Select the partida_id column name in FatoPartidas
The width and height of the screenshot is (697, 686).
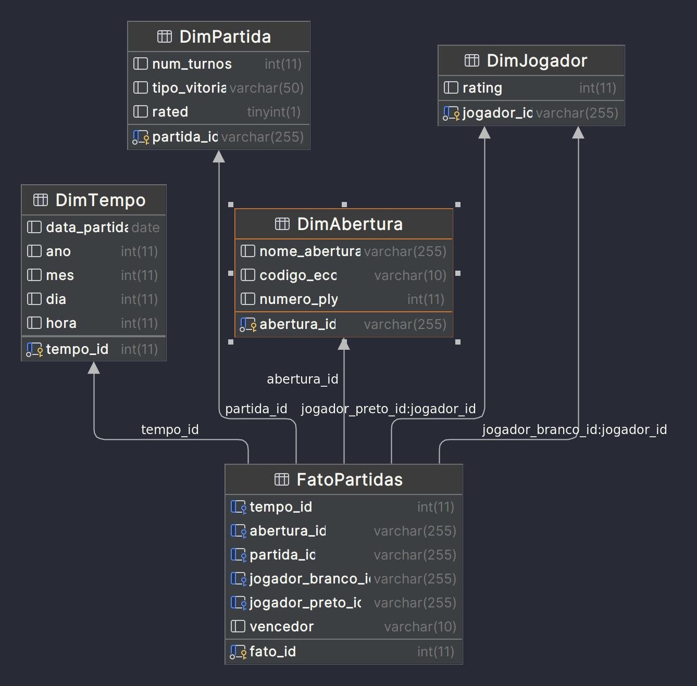282,555
